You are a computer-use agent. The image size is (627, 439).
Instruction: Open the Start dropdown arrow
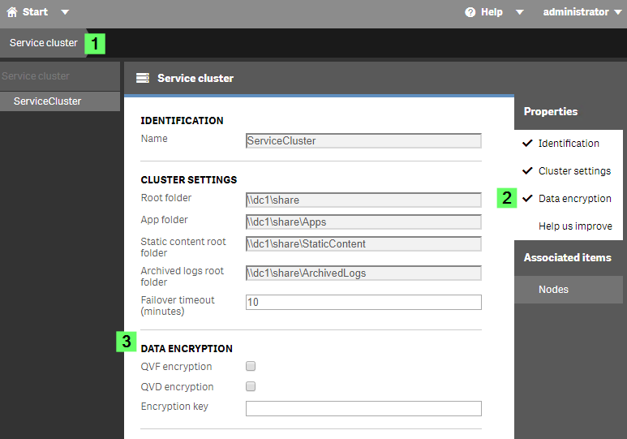tap(65, 12)
